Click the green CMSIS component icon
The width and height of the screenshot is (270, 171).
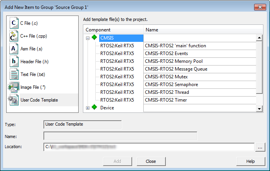(x=94, y=38)
